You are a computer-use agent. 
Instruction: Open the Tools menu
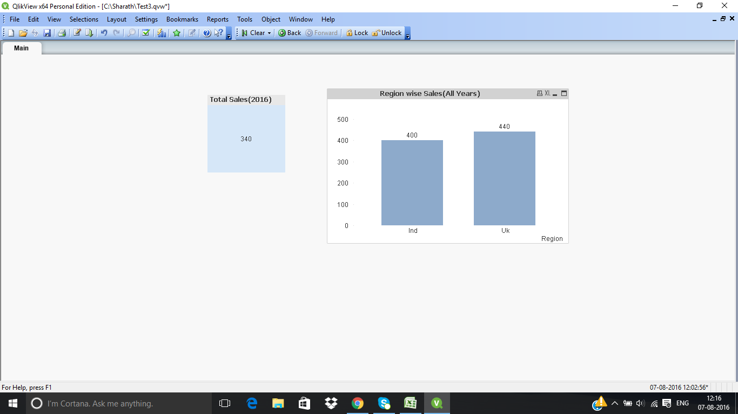pos(245,19)
